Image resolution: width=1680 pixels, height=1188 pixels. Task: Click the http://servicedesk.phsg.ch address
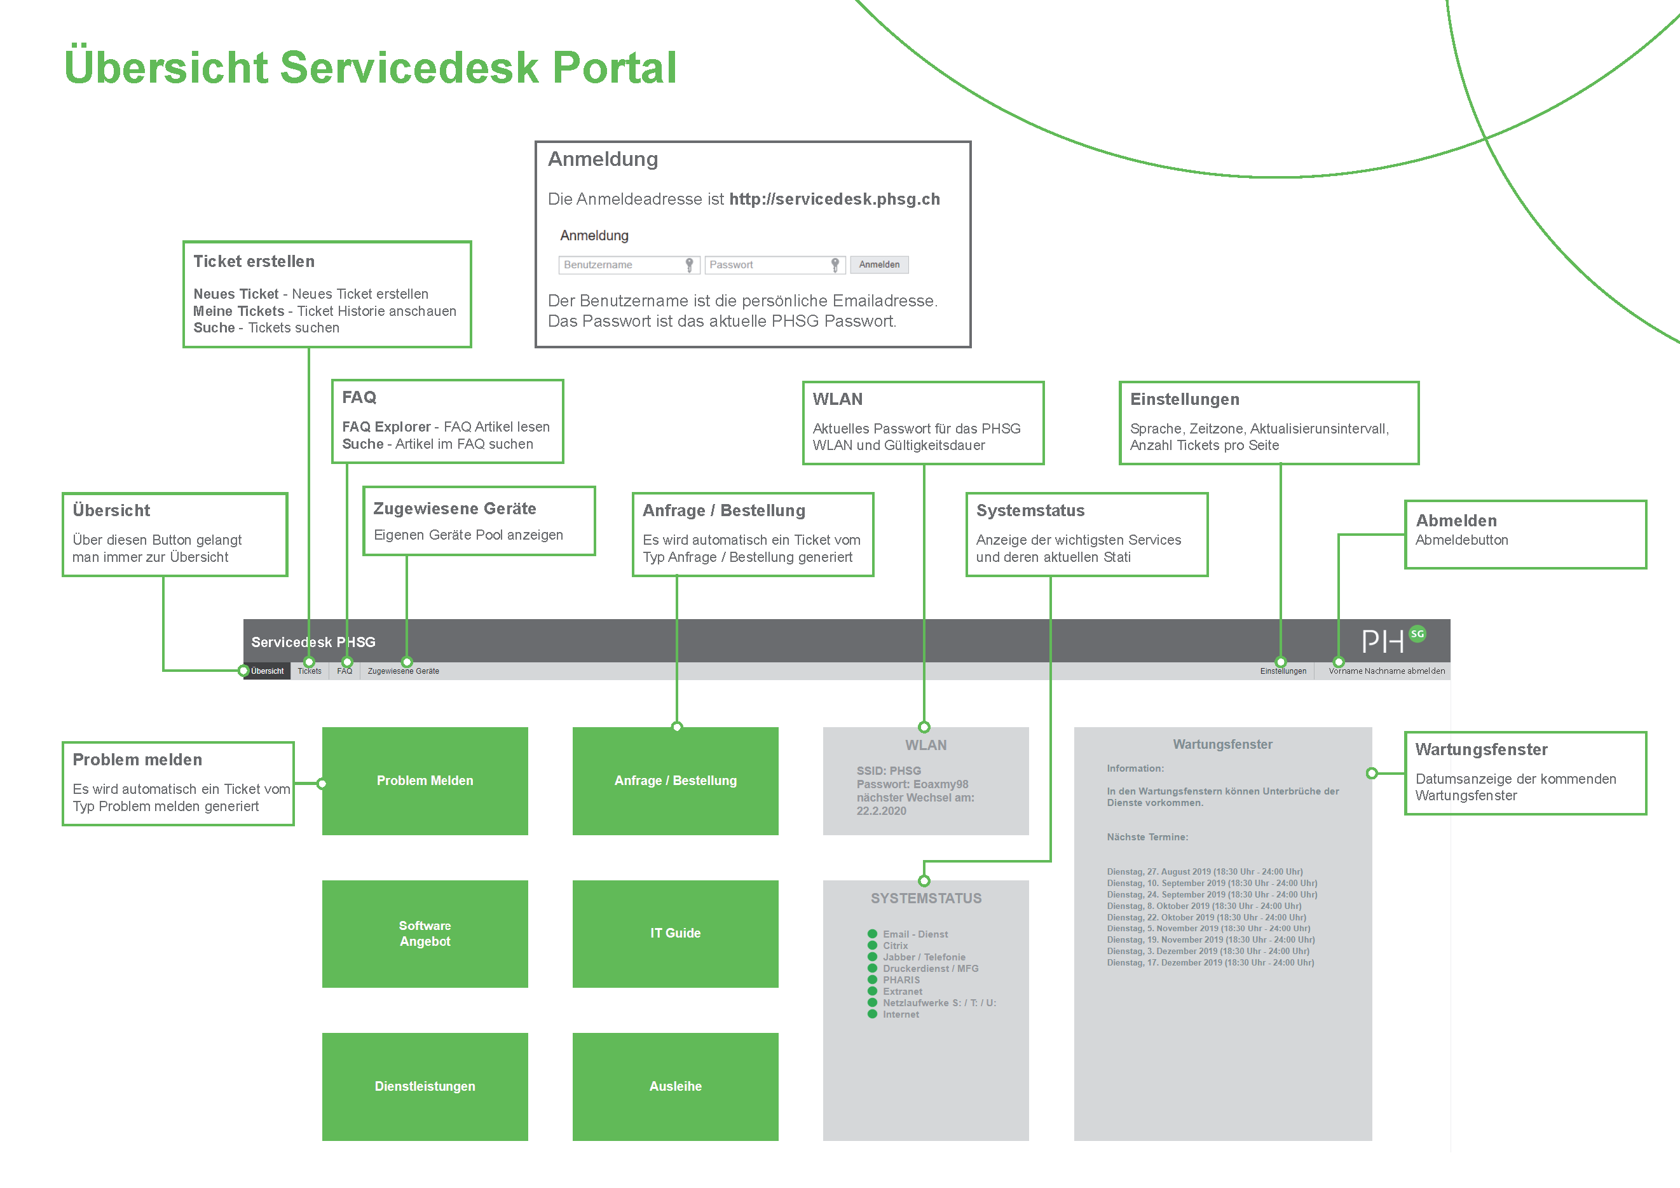(834, 199)
